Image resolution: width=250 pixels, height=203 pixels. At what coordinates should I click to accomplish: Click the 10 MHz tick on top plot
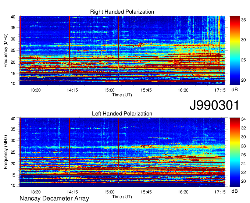(13, 83)
